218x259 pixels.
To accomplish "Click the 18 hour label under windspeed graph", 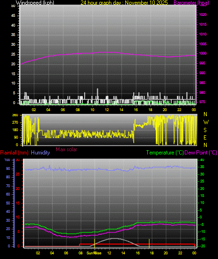I will pyautogui.click(x=150, y=110).
